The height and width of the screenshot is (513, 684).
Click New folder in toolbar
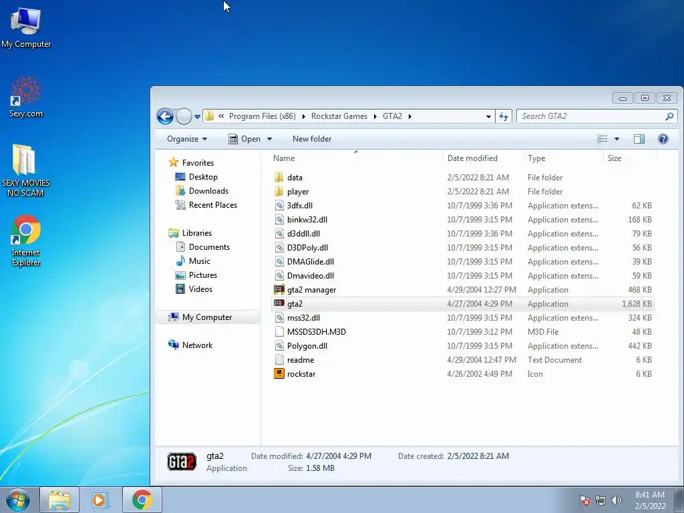(x=312, y=139)
